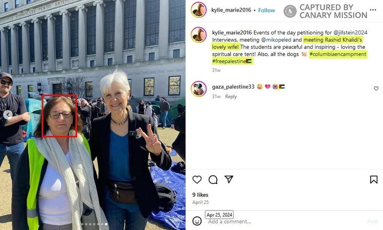Open kylie_marie2016 avatar beside caption
The image size is (383, 230).
pyautogui.click(x=199, y=35)
